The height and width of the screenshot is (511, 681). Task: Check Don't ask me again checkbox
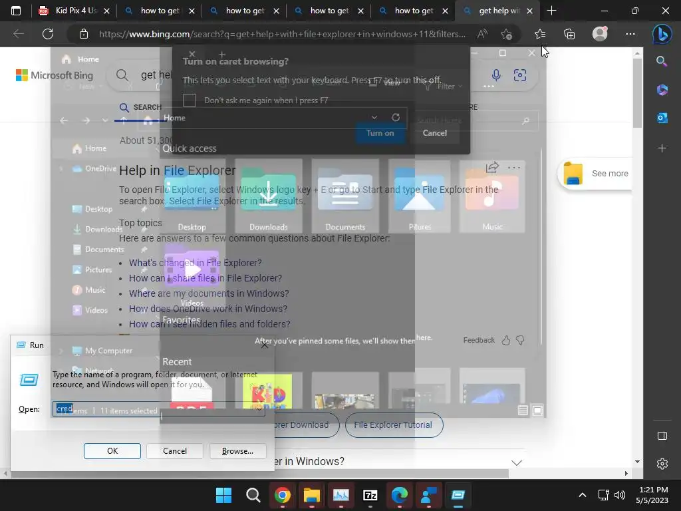click(190, 100)
